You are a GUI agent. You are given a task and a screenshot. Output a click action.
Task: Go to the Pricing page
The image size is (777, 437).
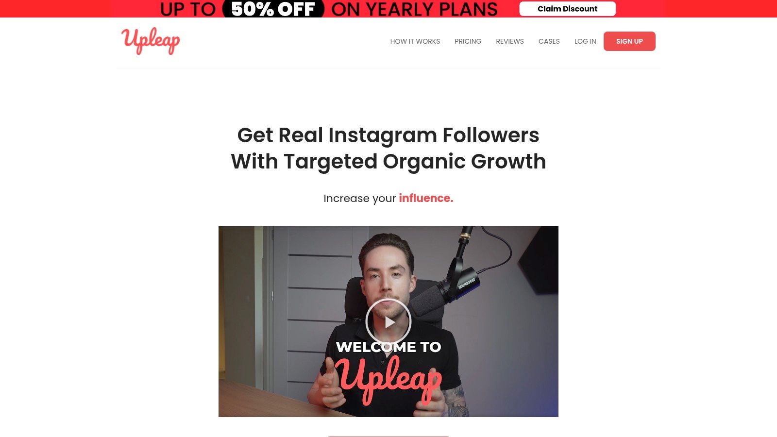pyautogui.click(x=468, y=41)
